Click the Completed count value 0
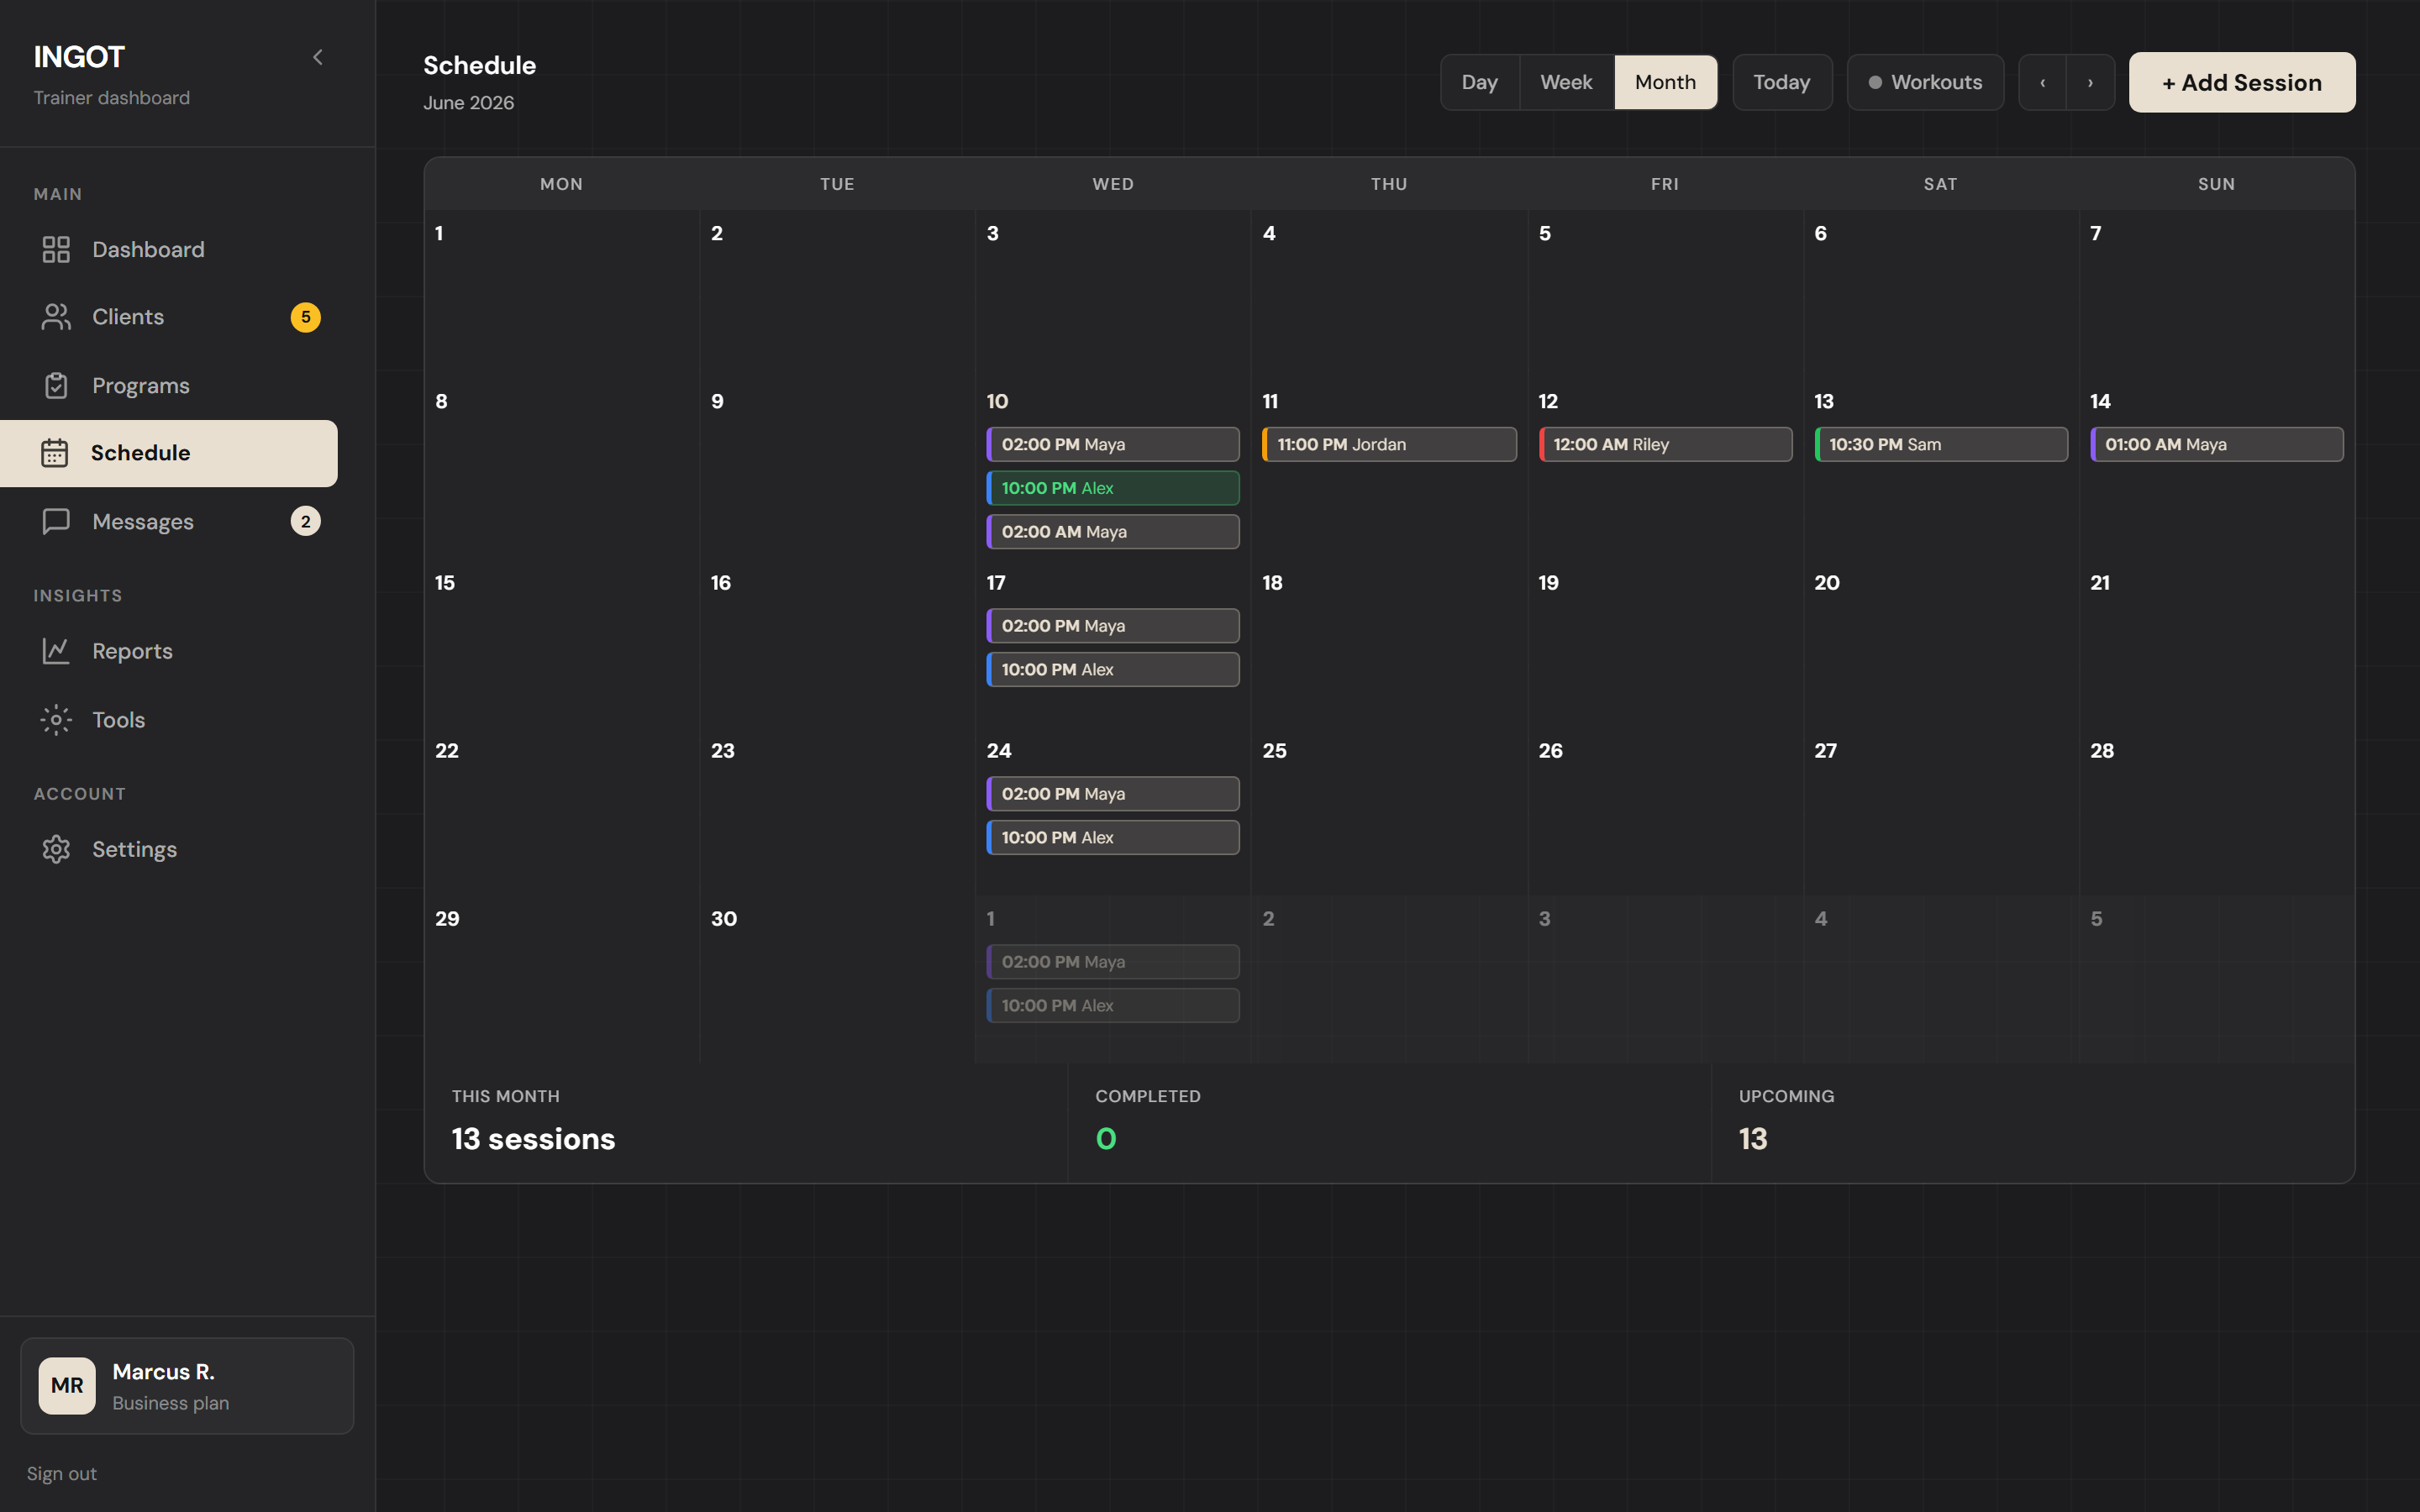This screenshot has height=1512, width=2420. coord(1106,1139)
